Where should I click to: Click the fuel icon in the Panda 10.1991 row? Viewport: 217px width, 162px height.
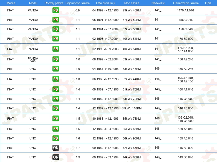(x=55, y=29)
